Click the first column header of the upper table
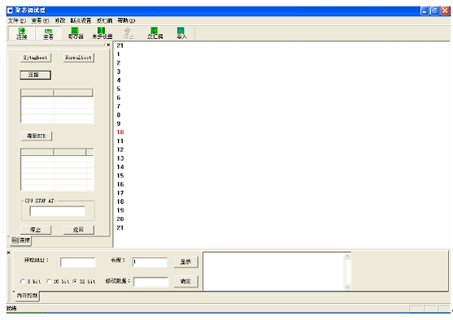This screenshot has height=320, width=453. [37, 93]
